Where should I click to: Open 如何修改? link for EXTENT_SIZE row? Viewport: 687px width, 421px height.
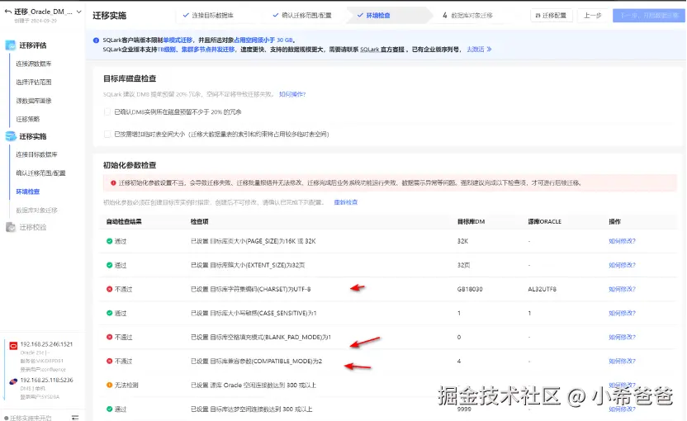622,265
